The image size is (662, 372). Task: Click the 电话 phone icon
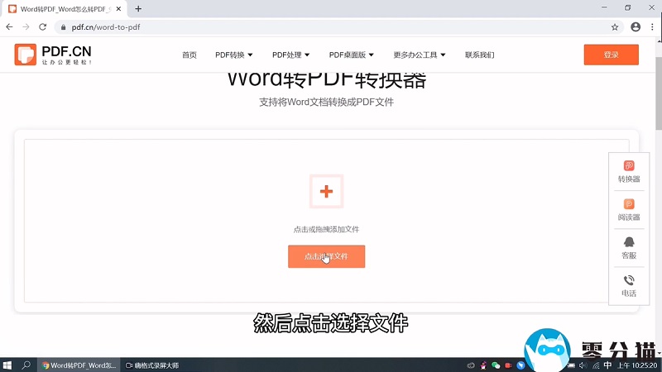tap(629, 286)
